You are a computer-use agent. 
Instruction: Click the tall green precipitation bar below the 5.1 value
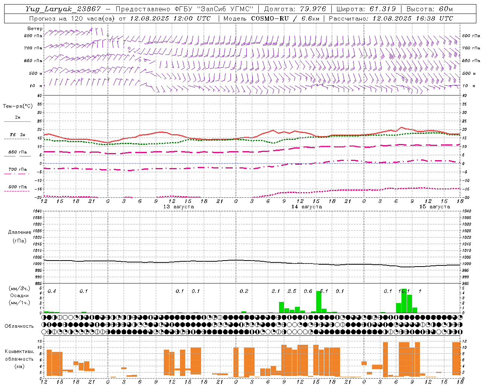point(319,302)
